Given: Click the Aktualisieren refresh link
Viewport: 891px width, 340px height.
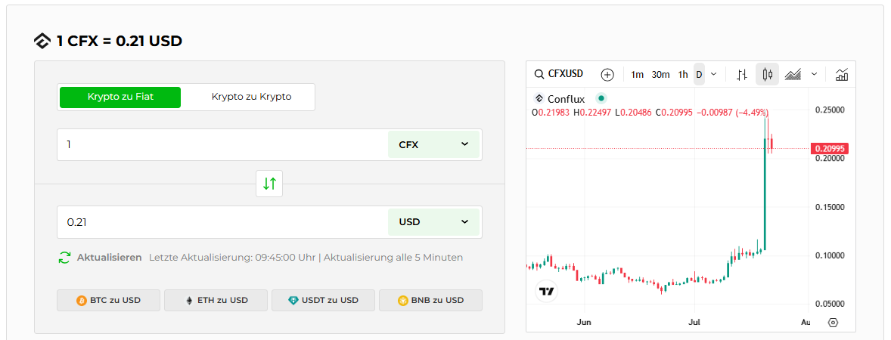Looking at the screenshot, I should 109,257.
